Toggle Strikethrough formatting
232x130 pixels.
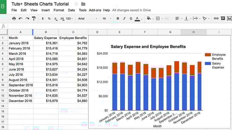pyautogui.click(x=131, y=18)
